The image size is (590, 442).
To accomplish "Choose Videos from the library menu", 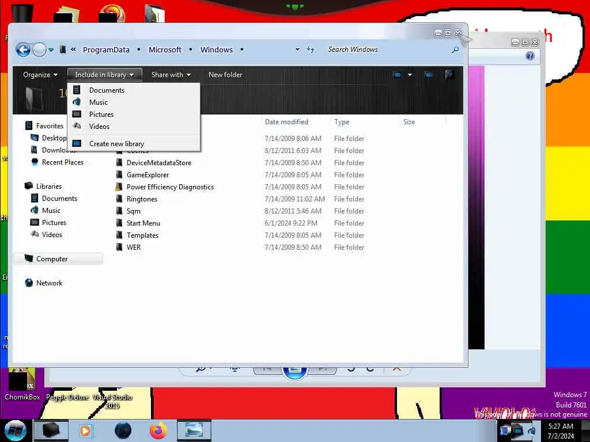I will 134,126.
